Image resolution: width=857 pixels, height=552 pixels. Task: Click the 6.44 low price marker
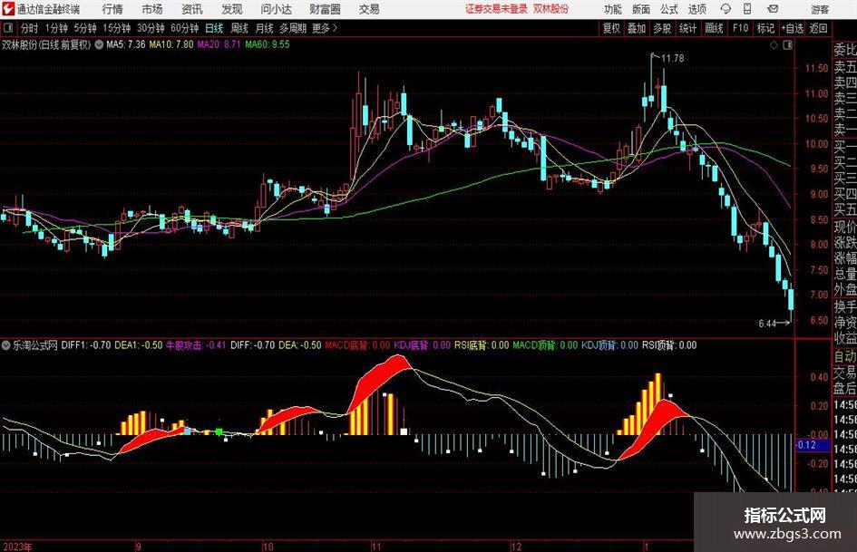tap(767, 324)
